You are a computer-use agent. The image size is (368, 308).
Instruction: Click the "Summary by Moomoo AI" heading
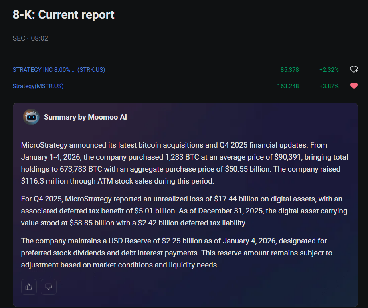click(85, 117)
